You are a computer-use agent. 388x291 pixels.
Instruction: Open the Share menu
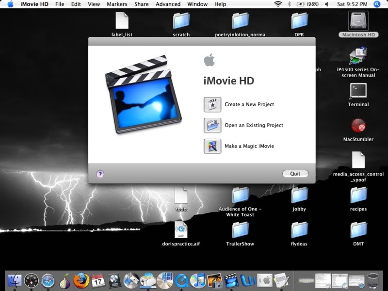[x=141, y=4]
